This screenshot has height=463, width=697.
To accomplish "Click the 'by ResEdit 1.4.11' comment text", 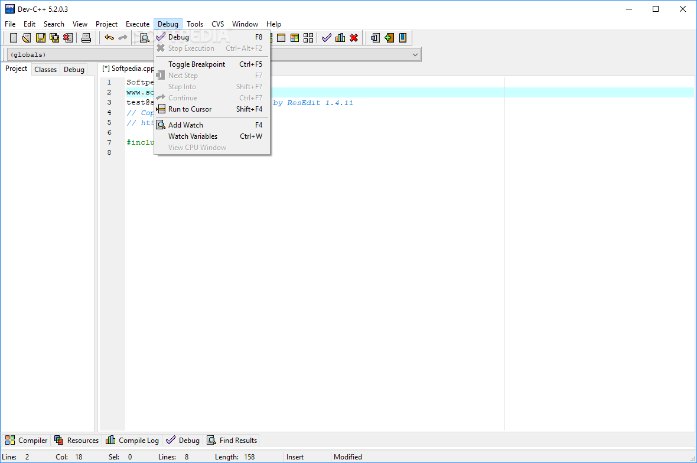I will click(x=313, y=103).
